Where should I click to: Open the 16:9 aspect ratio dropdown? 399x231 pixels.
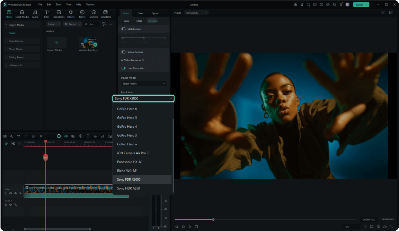click(351, 227)
